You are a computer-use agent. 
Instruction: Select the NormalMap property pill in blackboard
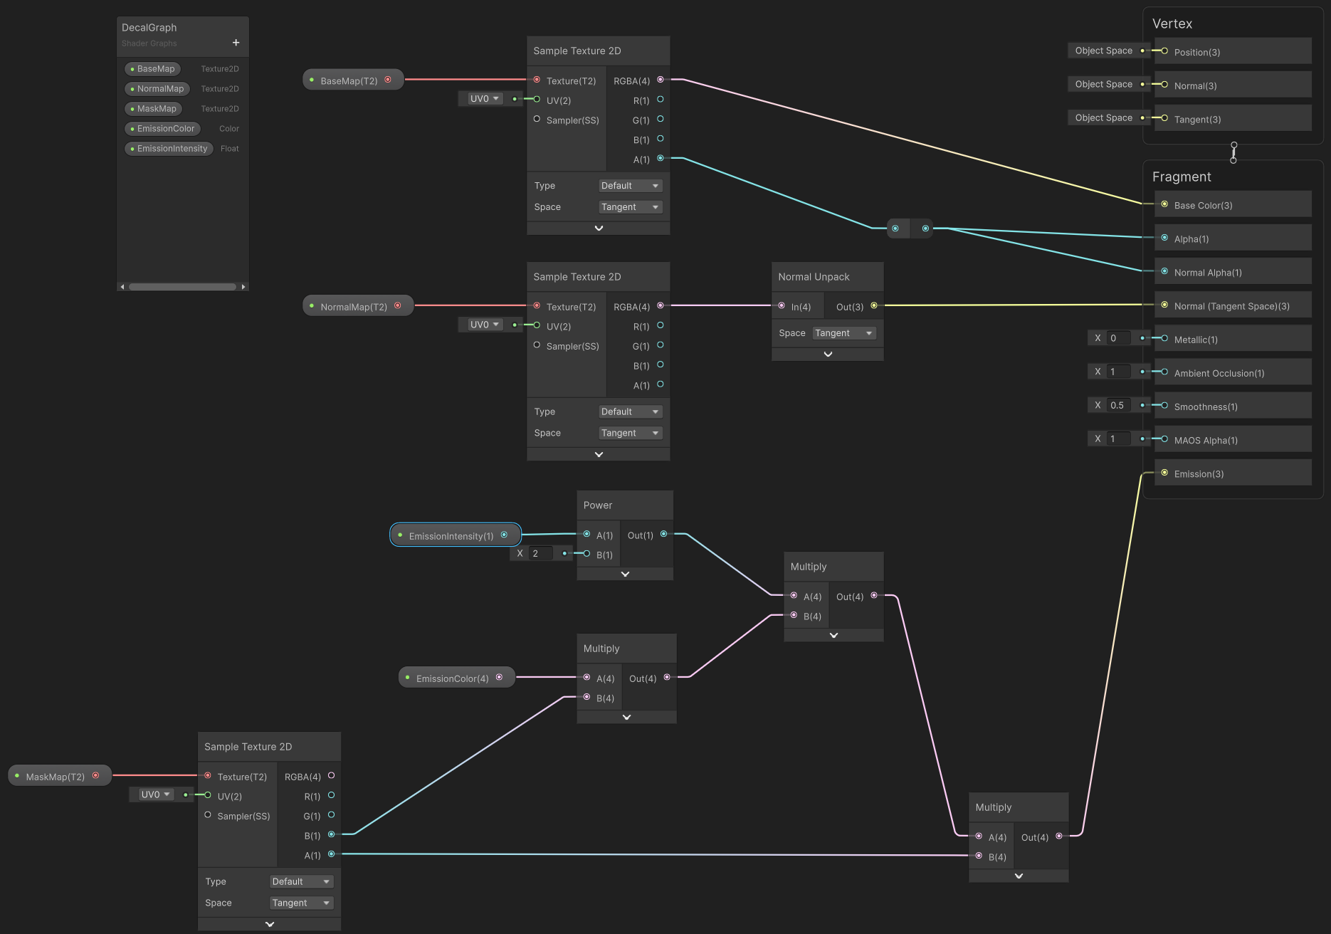pyautogui.click(x=157, y=89)
